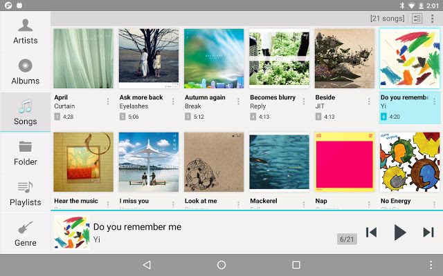The width and height of the screenshot is (443, 276).
Task: Open options menu for Do you remember me
Action: (434, 101)
